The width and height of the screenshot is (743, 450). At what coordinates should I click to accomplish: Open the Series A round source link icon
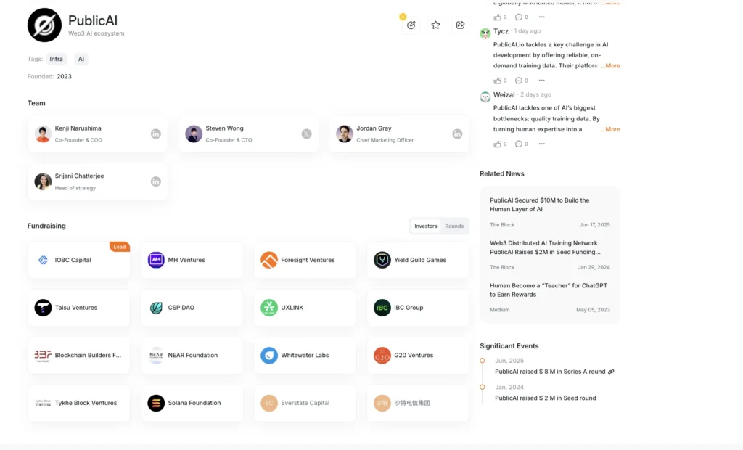click(611, 372)
